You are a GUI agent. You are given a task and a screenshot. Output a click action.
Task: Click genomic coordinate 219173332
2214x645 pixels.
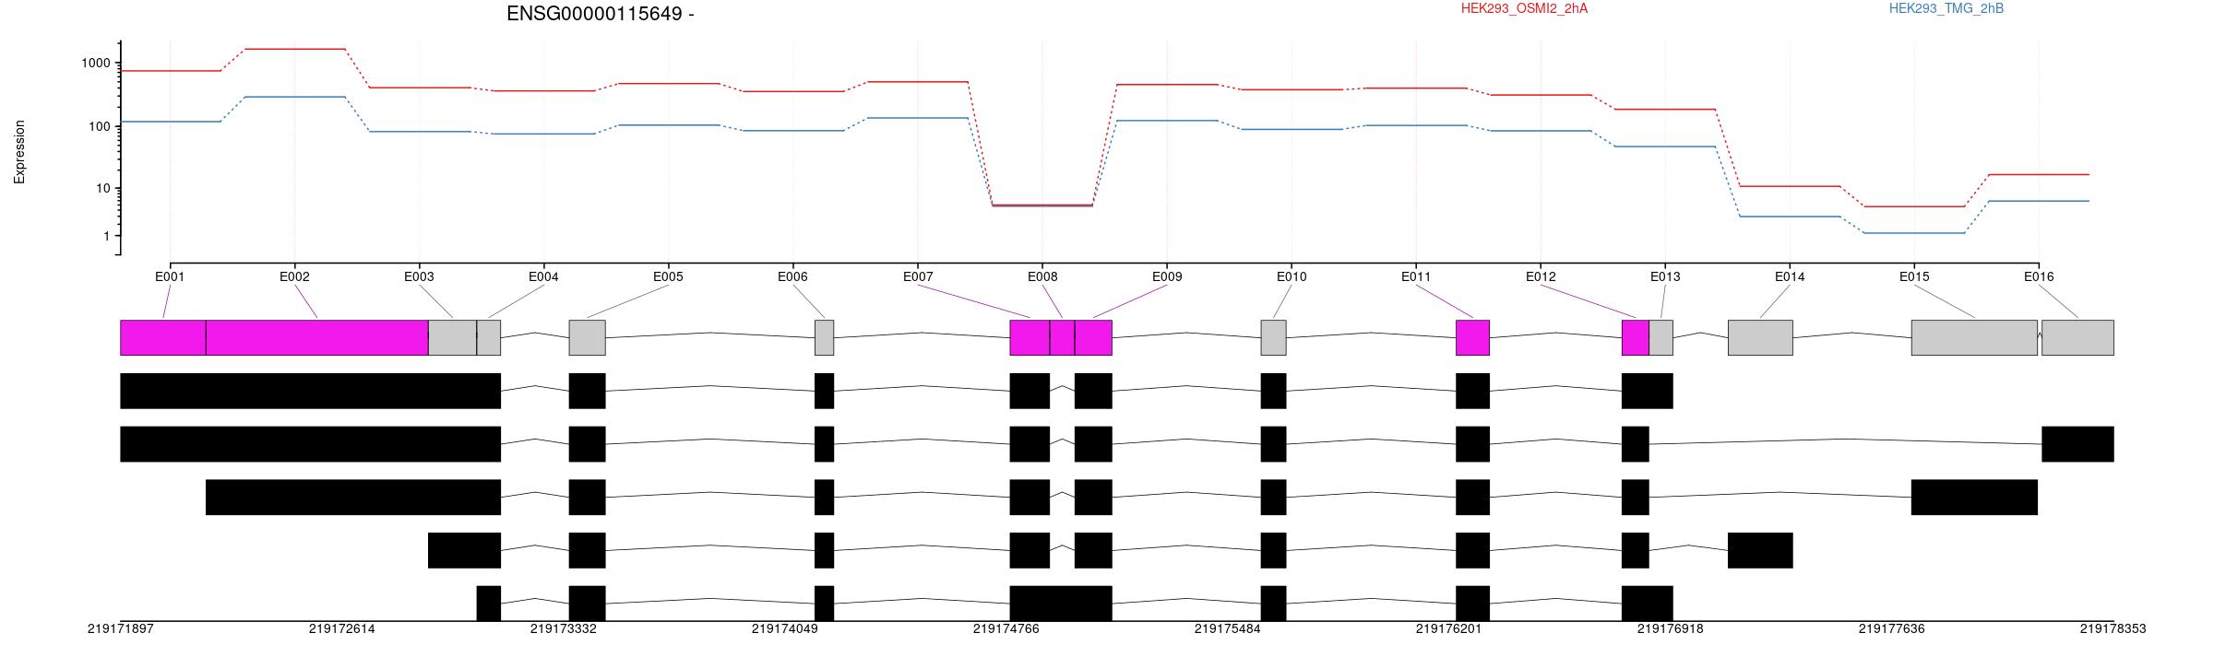coord(564,629)
